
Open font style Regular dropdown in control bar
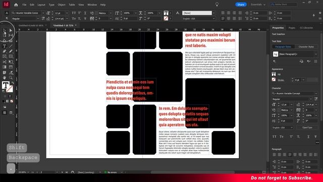(38, 19)
